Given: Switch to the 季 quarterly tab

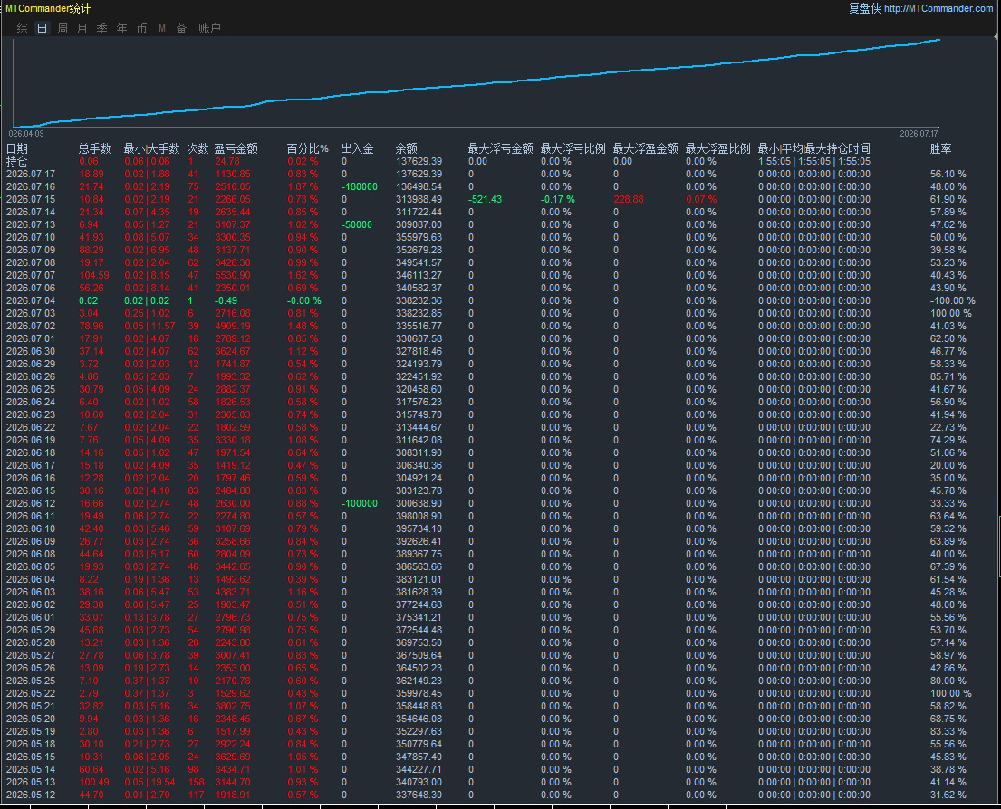Looking at the screenshot, I should [101, 28].
